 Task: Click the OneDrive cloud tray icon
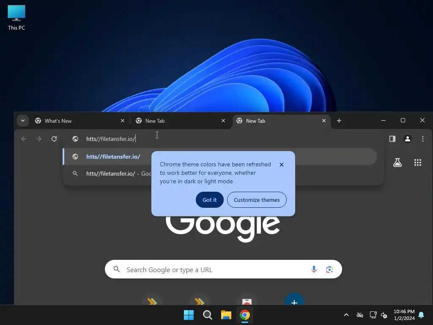point(360,315)
